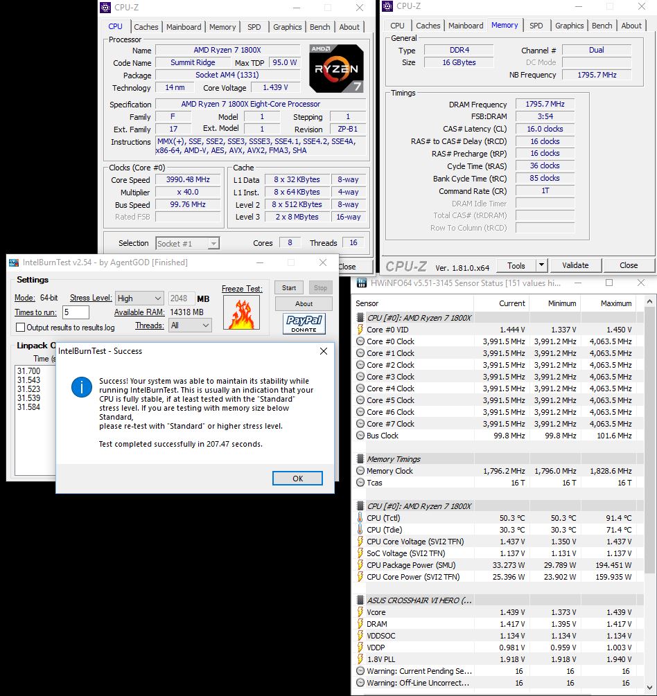The width and height of the screenshot is (657, 696).
Task: Click the Vcore lightning icon
Action: click(360, 612)
